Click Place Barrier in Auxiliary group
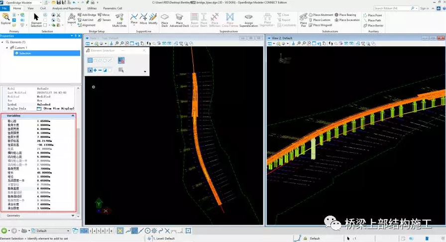 click(x=373, y=25)
